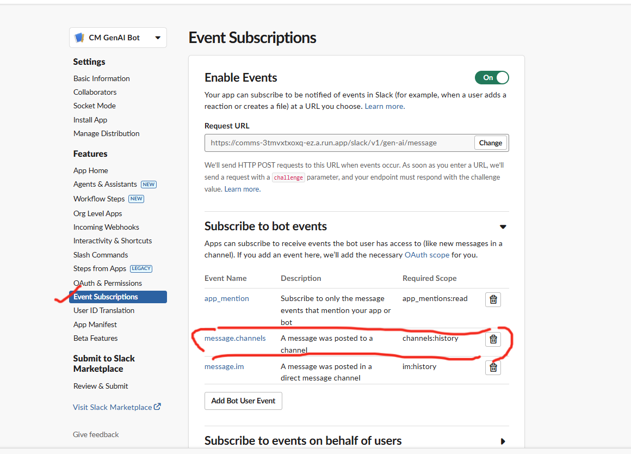Click the app_mentions:read scope text
Image resolution: width=631 pixels, height=454 pixels.
point(435,298)
